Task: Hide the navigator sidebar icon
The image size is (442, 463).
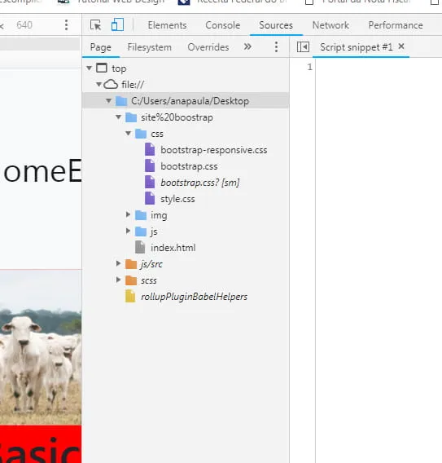Action: [x=303, y=47]
